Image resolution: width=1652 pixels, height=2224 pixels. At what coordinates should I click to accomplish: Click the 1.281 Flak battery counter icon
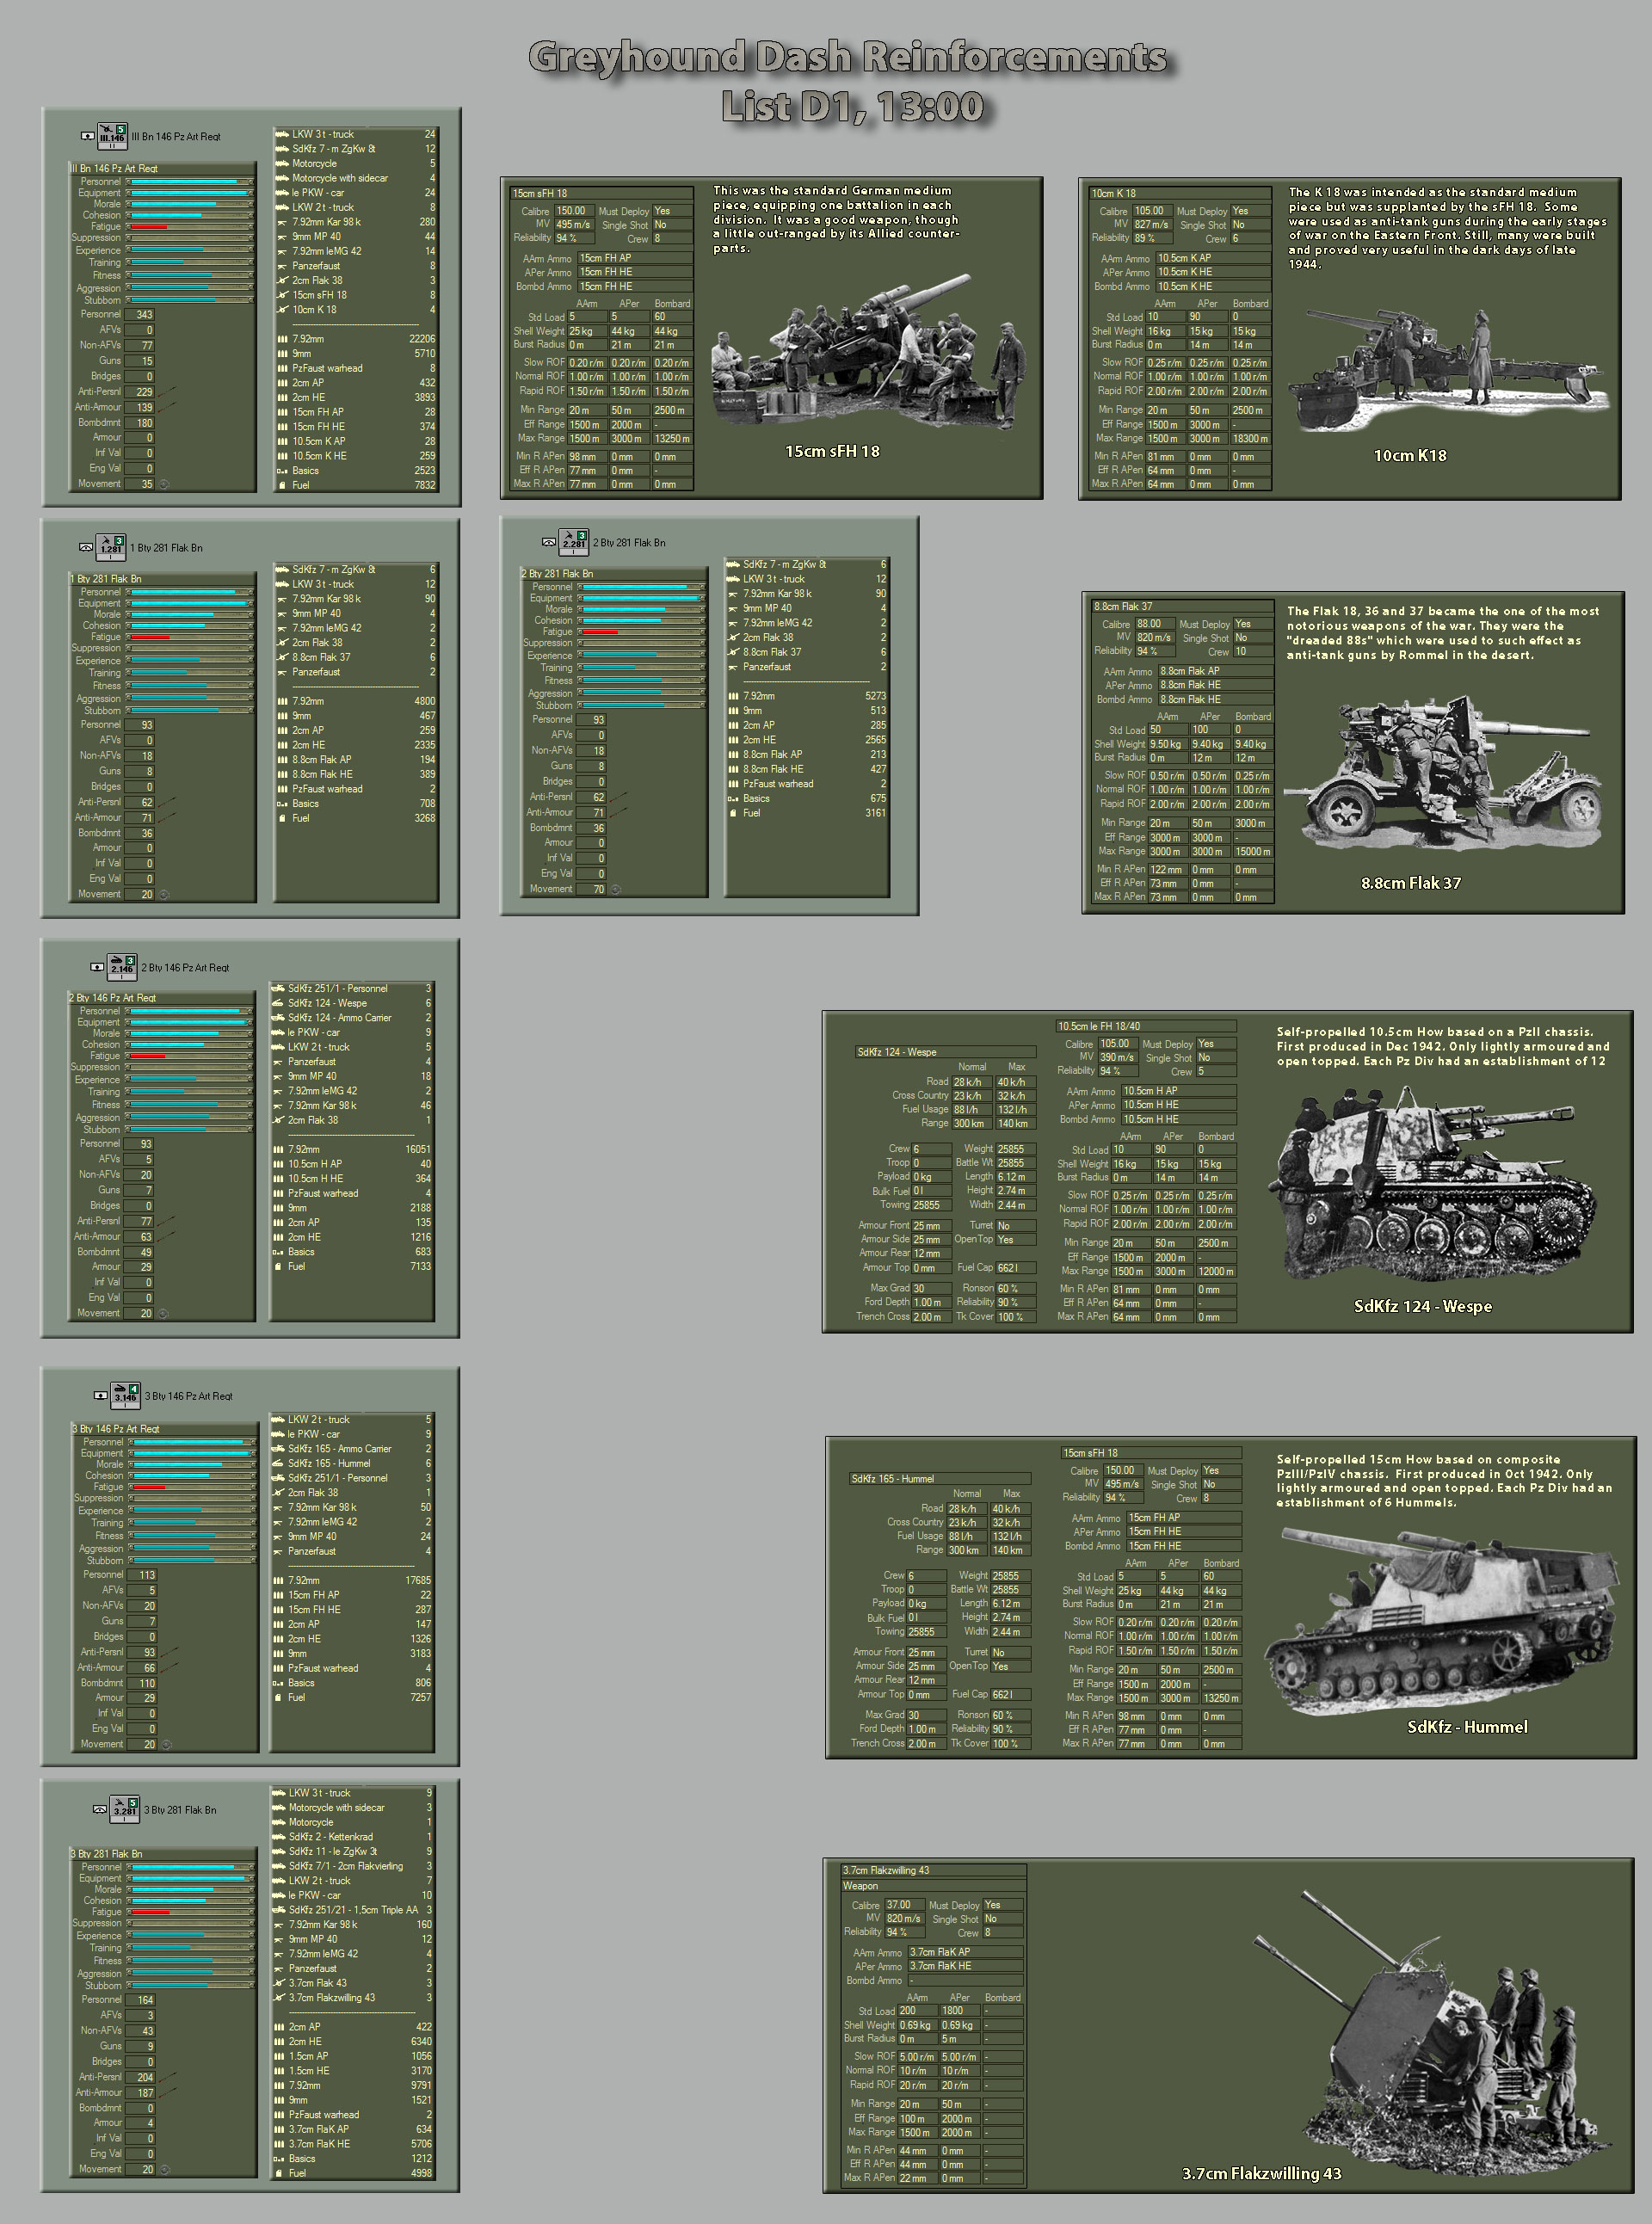click(112, 546)
